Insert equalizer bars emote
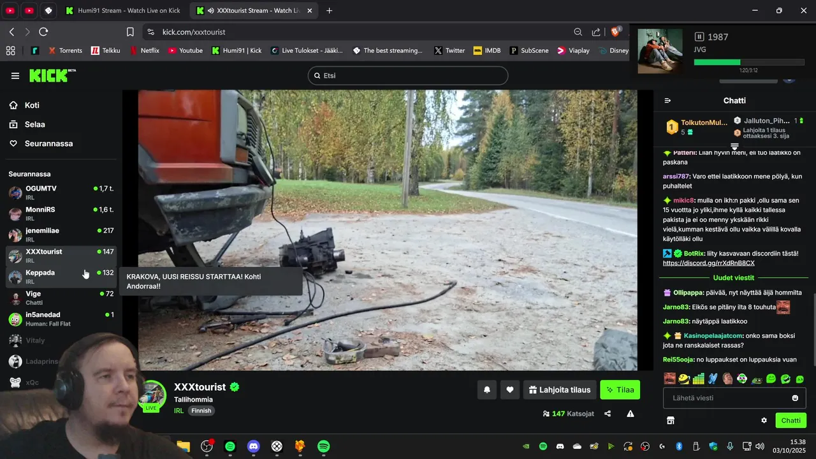Viewport: 816px width, 459px height. pyautogui.click(x=699, y=379)
